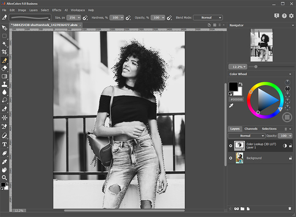Screen dimensions: 296x217
Task: Open the Layers menu
Action: 33,10
